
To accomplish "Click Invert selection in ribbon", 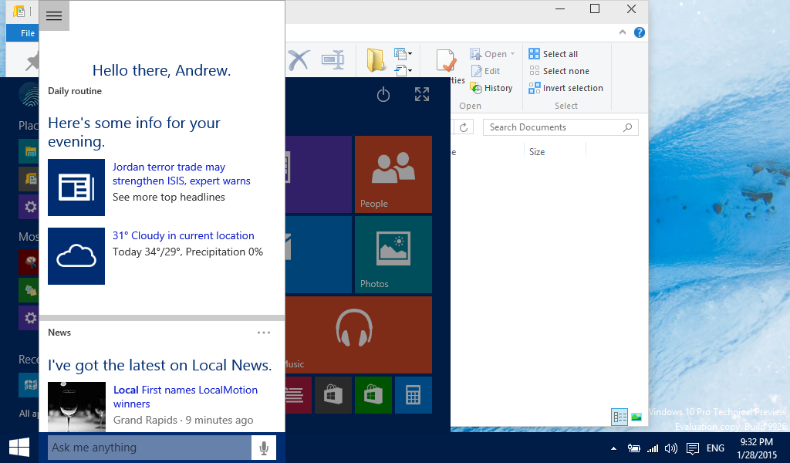I will pos(565,88).
